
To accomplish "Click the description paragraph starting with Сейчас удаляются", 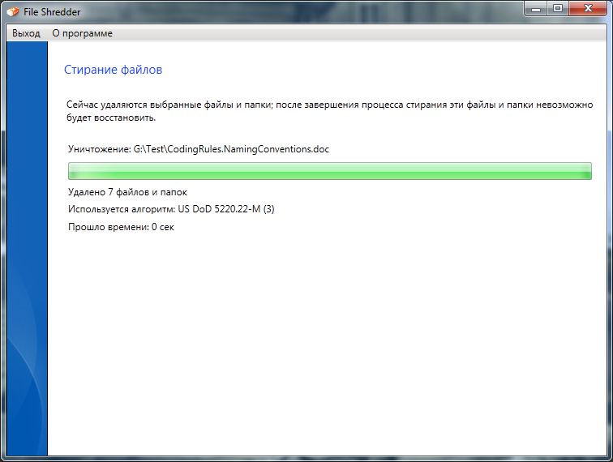I will [329, 111].
